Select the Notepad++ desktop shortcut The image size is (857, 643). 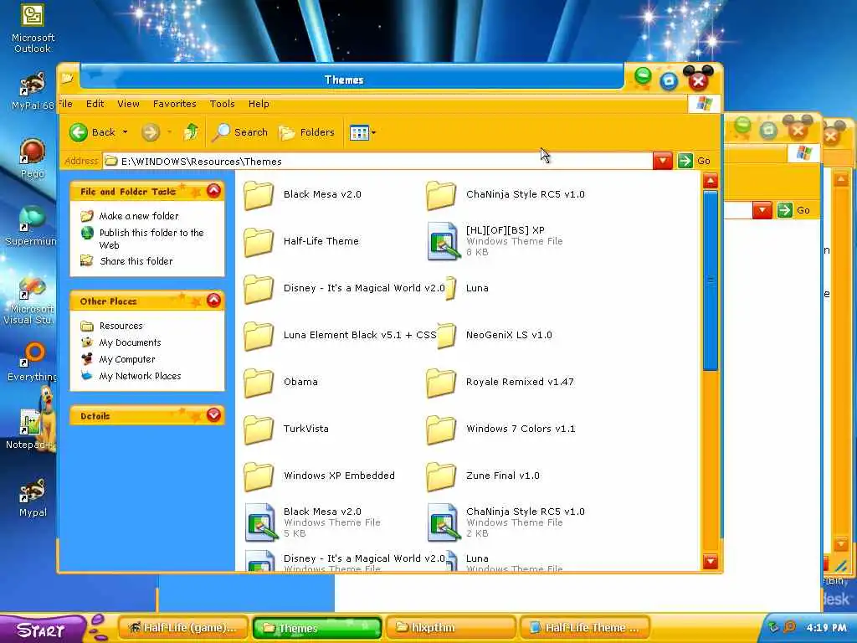click(x=31, y=430)
